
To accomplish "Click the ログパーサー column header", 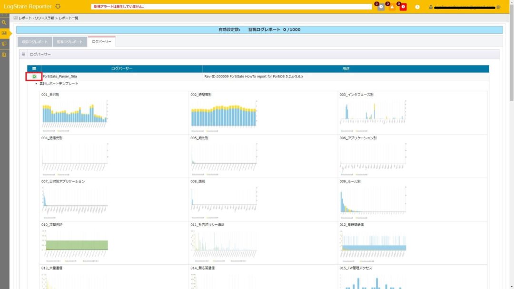I will point(122,68).
